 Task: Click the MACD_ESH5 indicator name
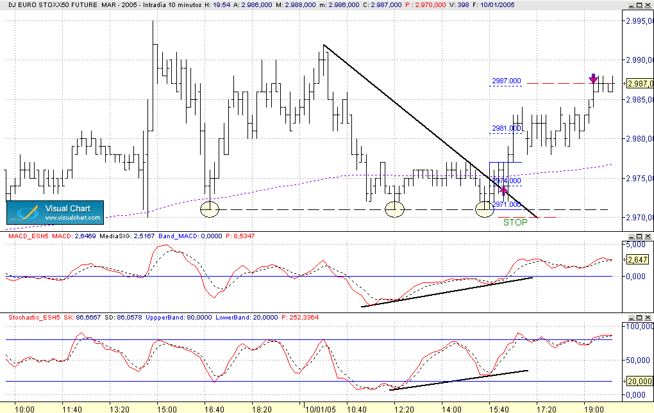(x=28, y=236)
